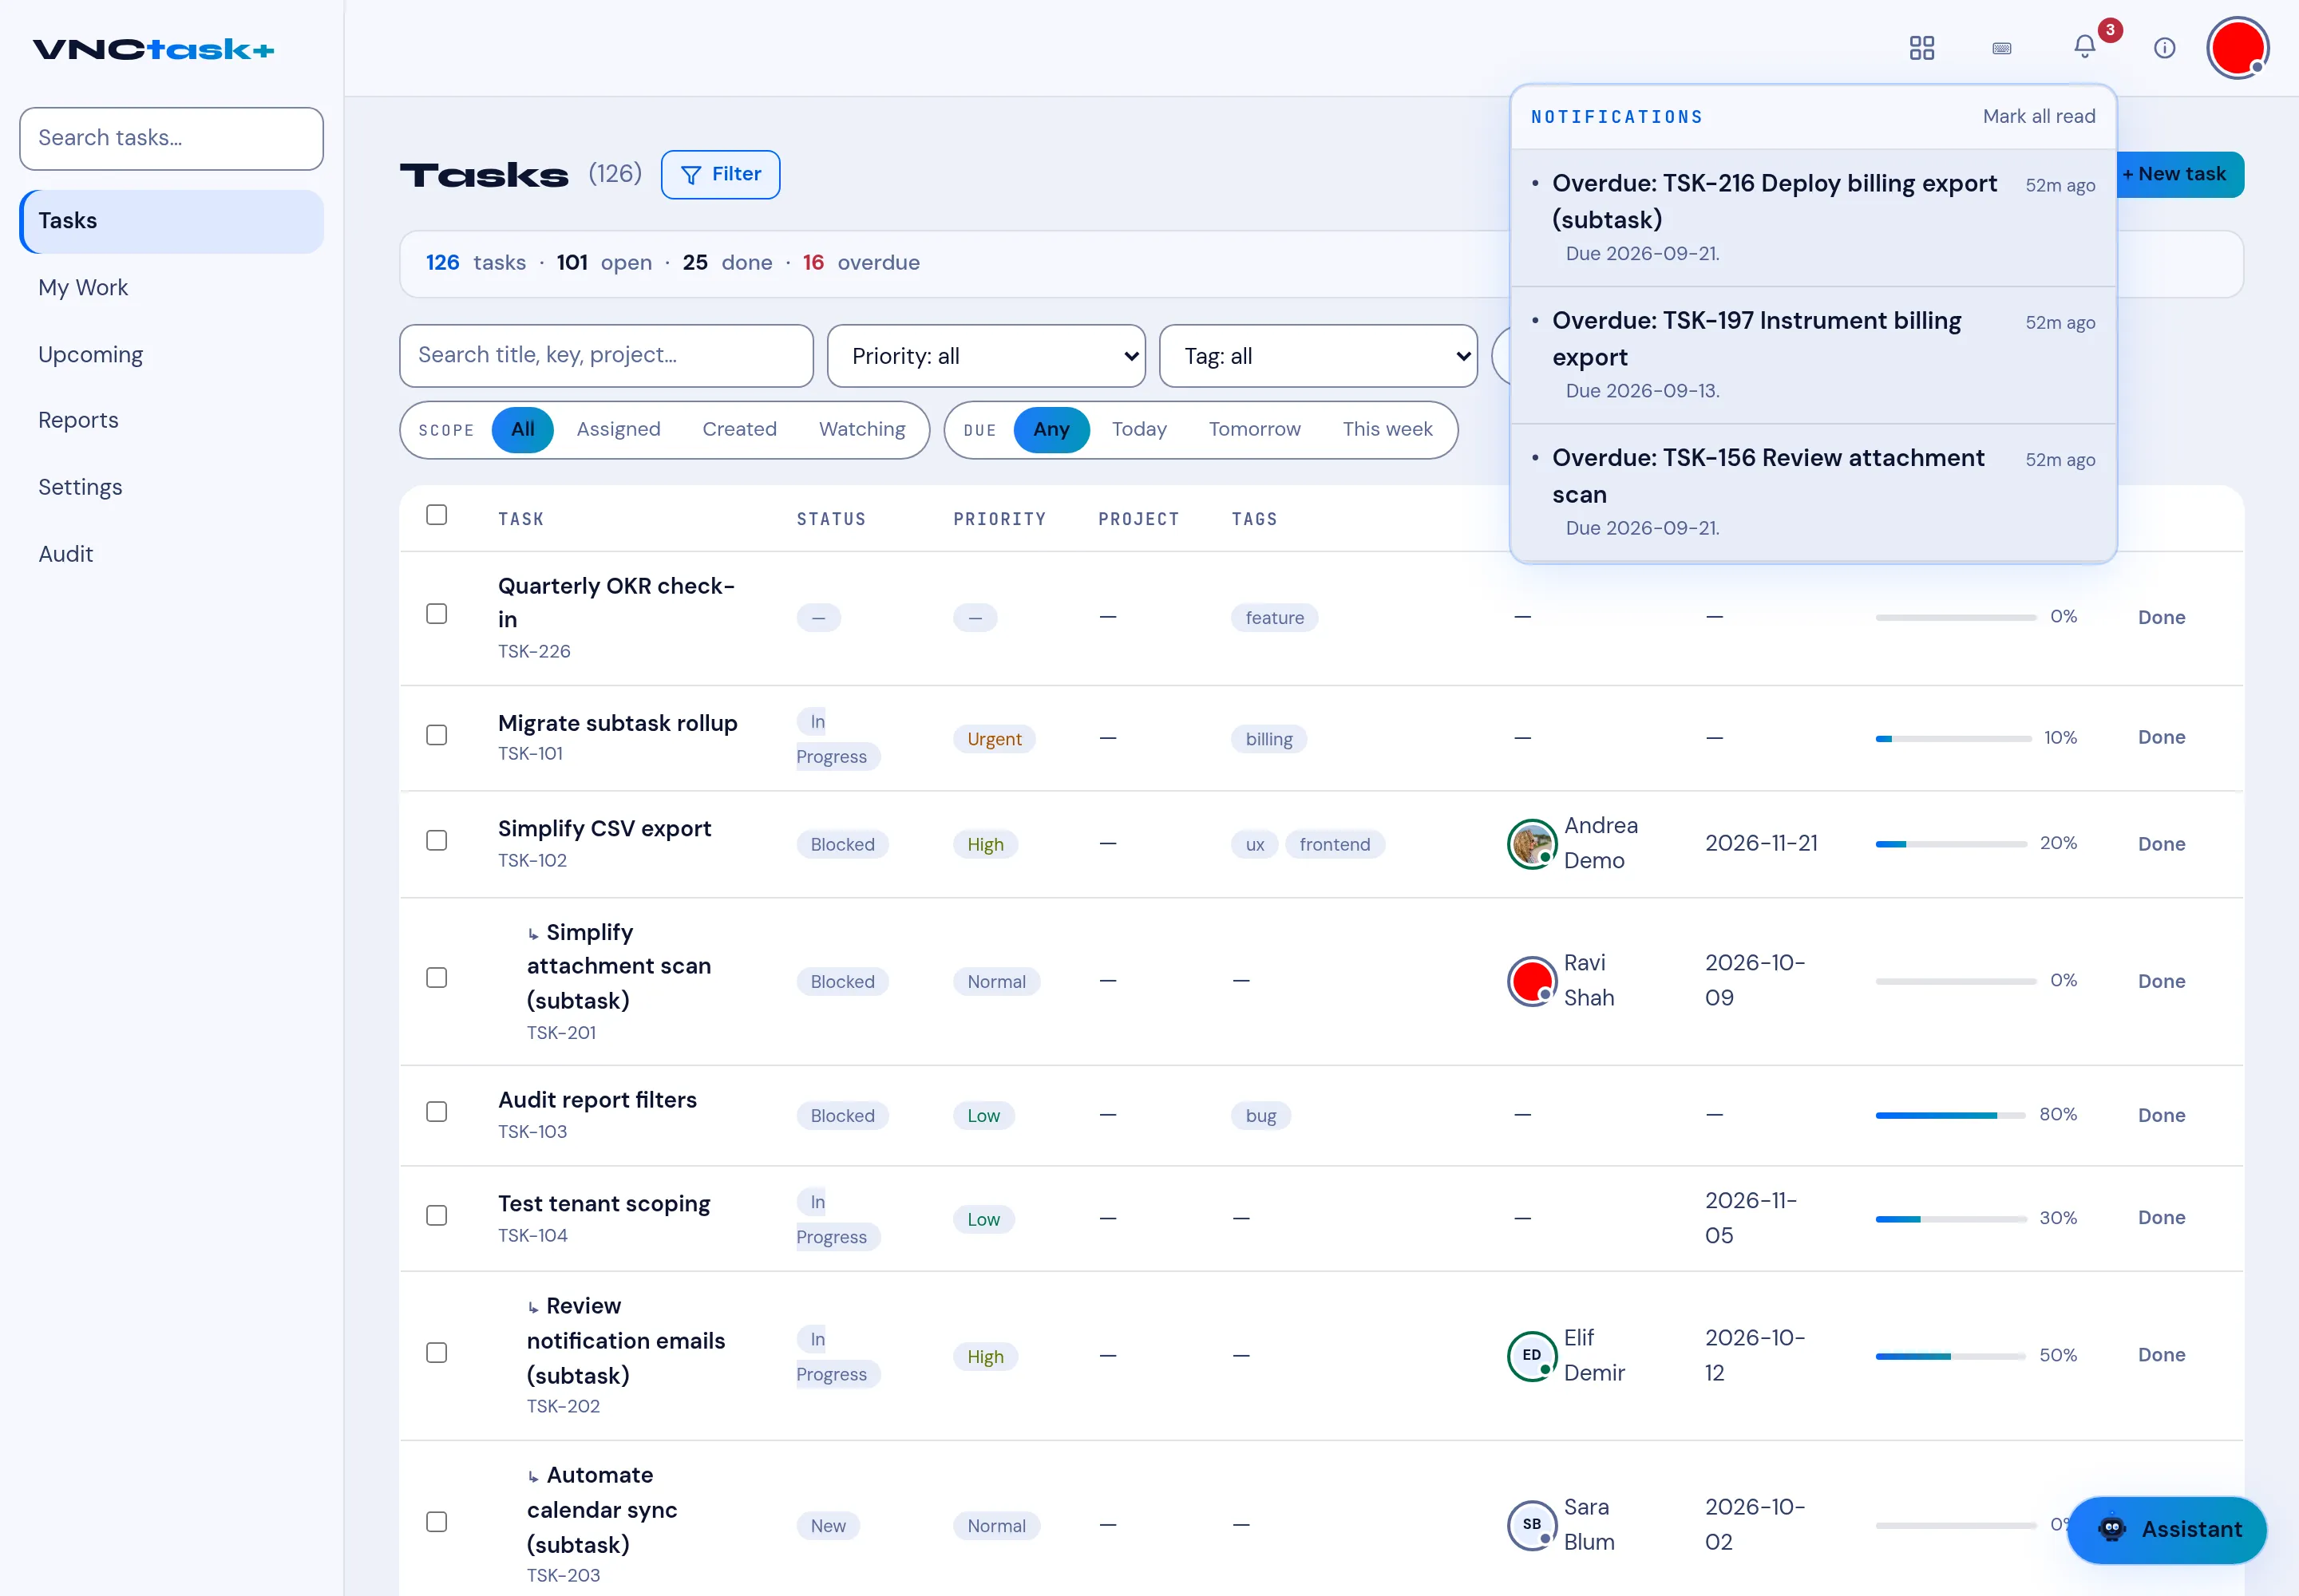Click the 80% progress bar
Image resolution: width=2299 pixels, height=1596 pixels.
[1951, 1115]
